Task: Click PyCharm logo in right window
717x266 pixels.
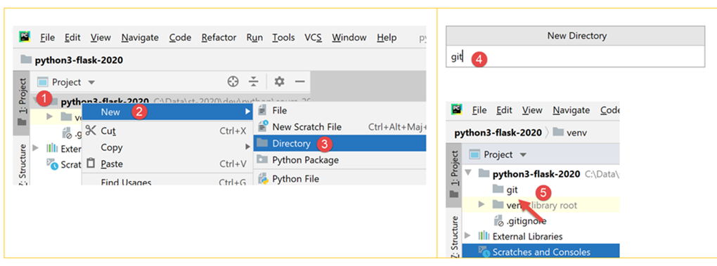Action: point(456,109)
